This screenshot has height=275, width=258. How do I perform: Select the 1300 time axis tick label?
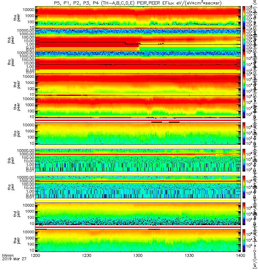pos(138,255)
